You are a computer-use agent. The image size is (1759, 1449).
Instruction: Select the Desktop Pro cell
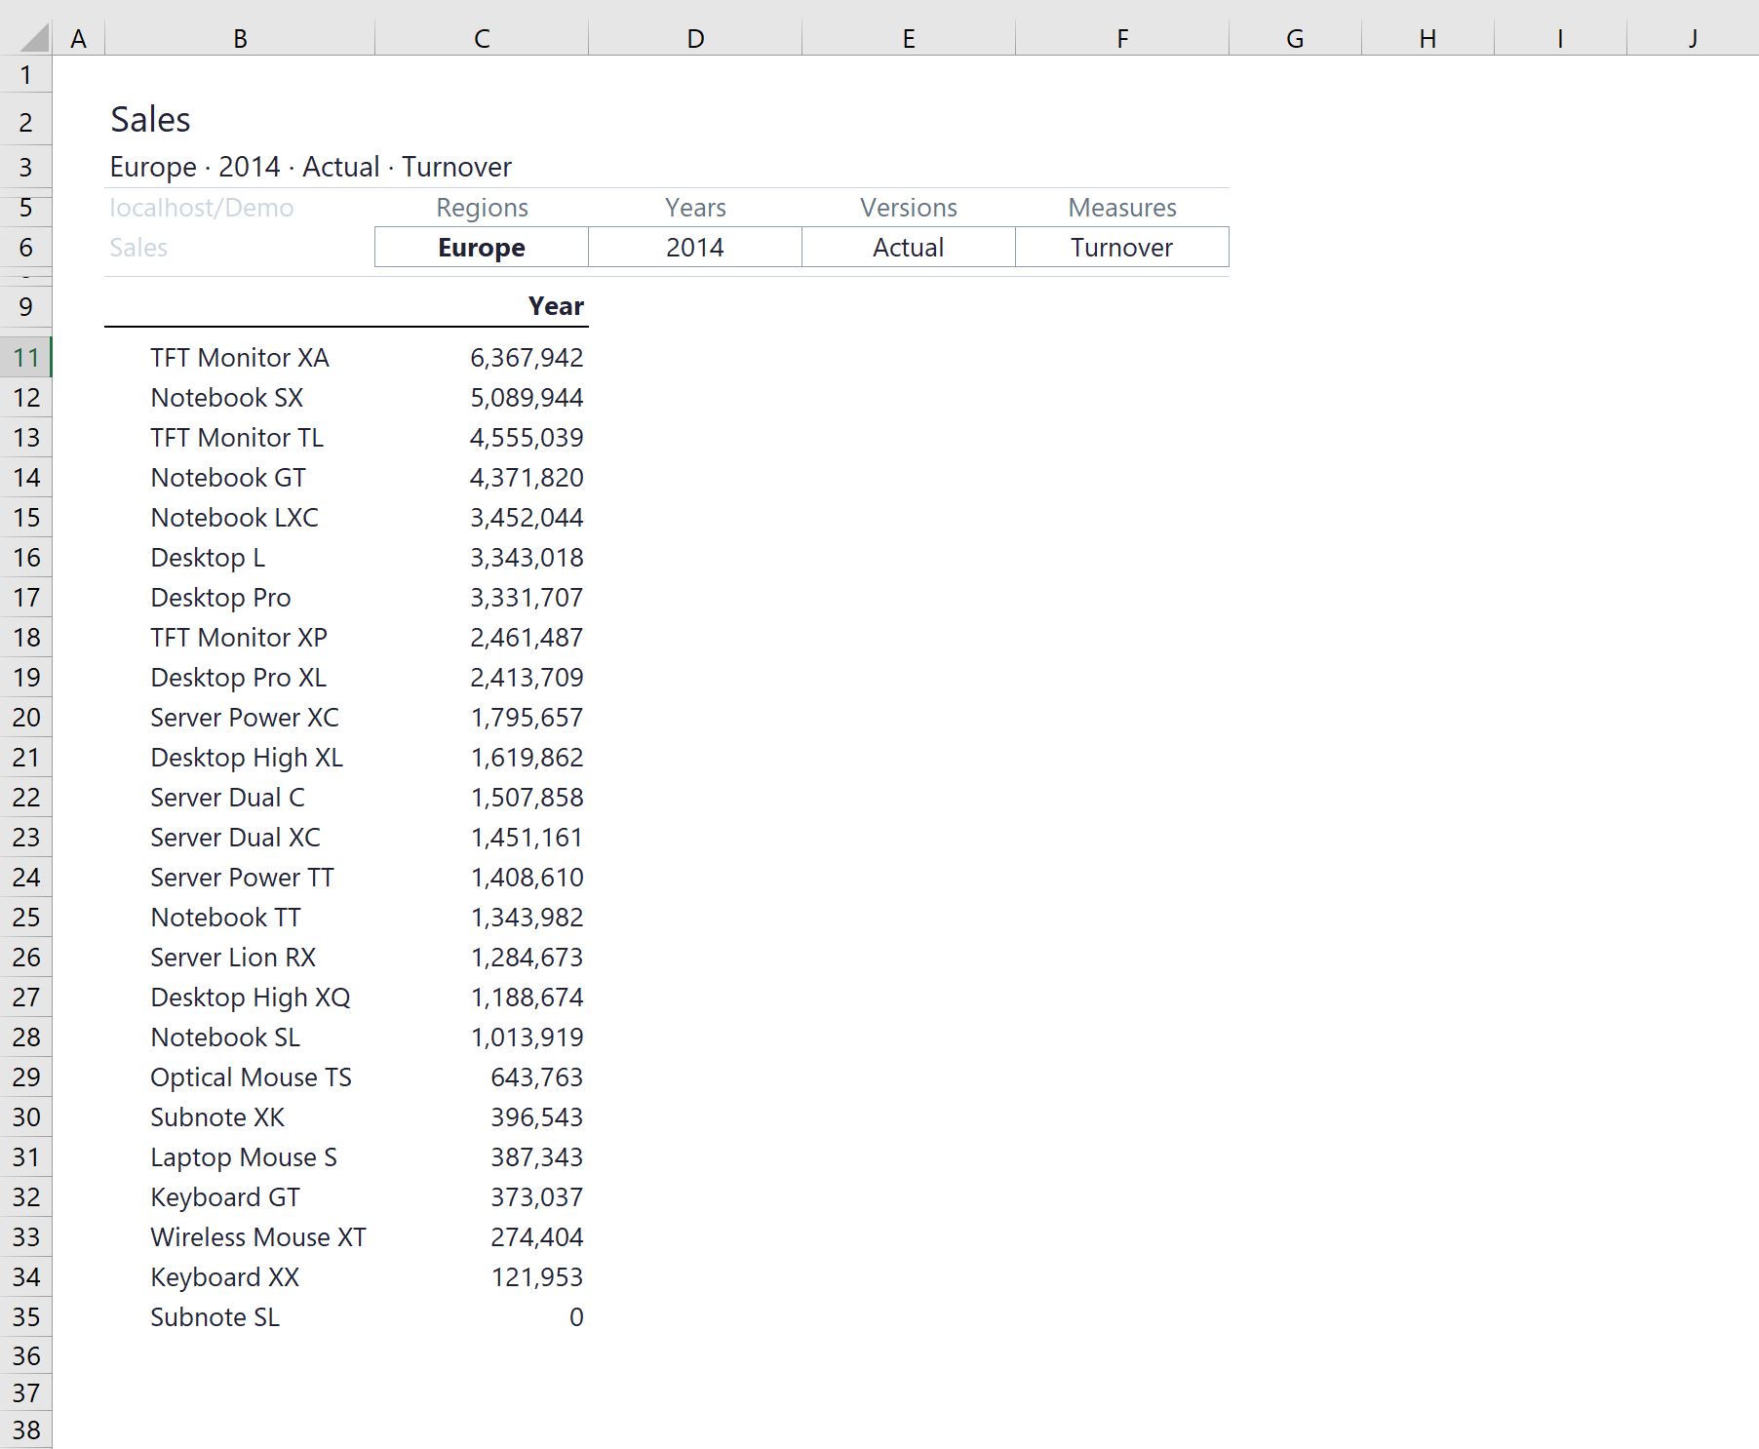click(240, 598)
